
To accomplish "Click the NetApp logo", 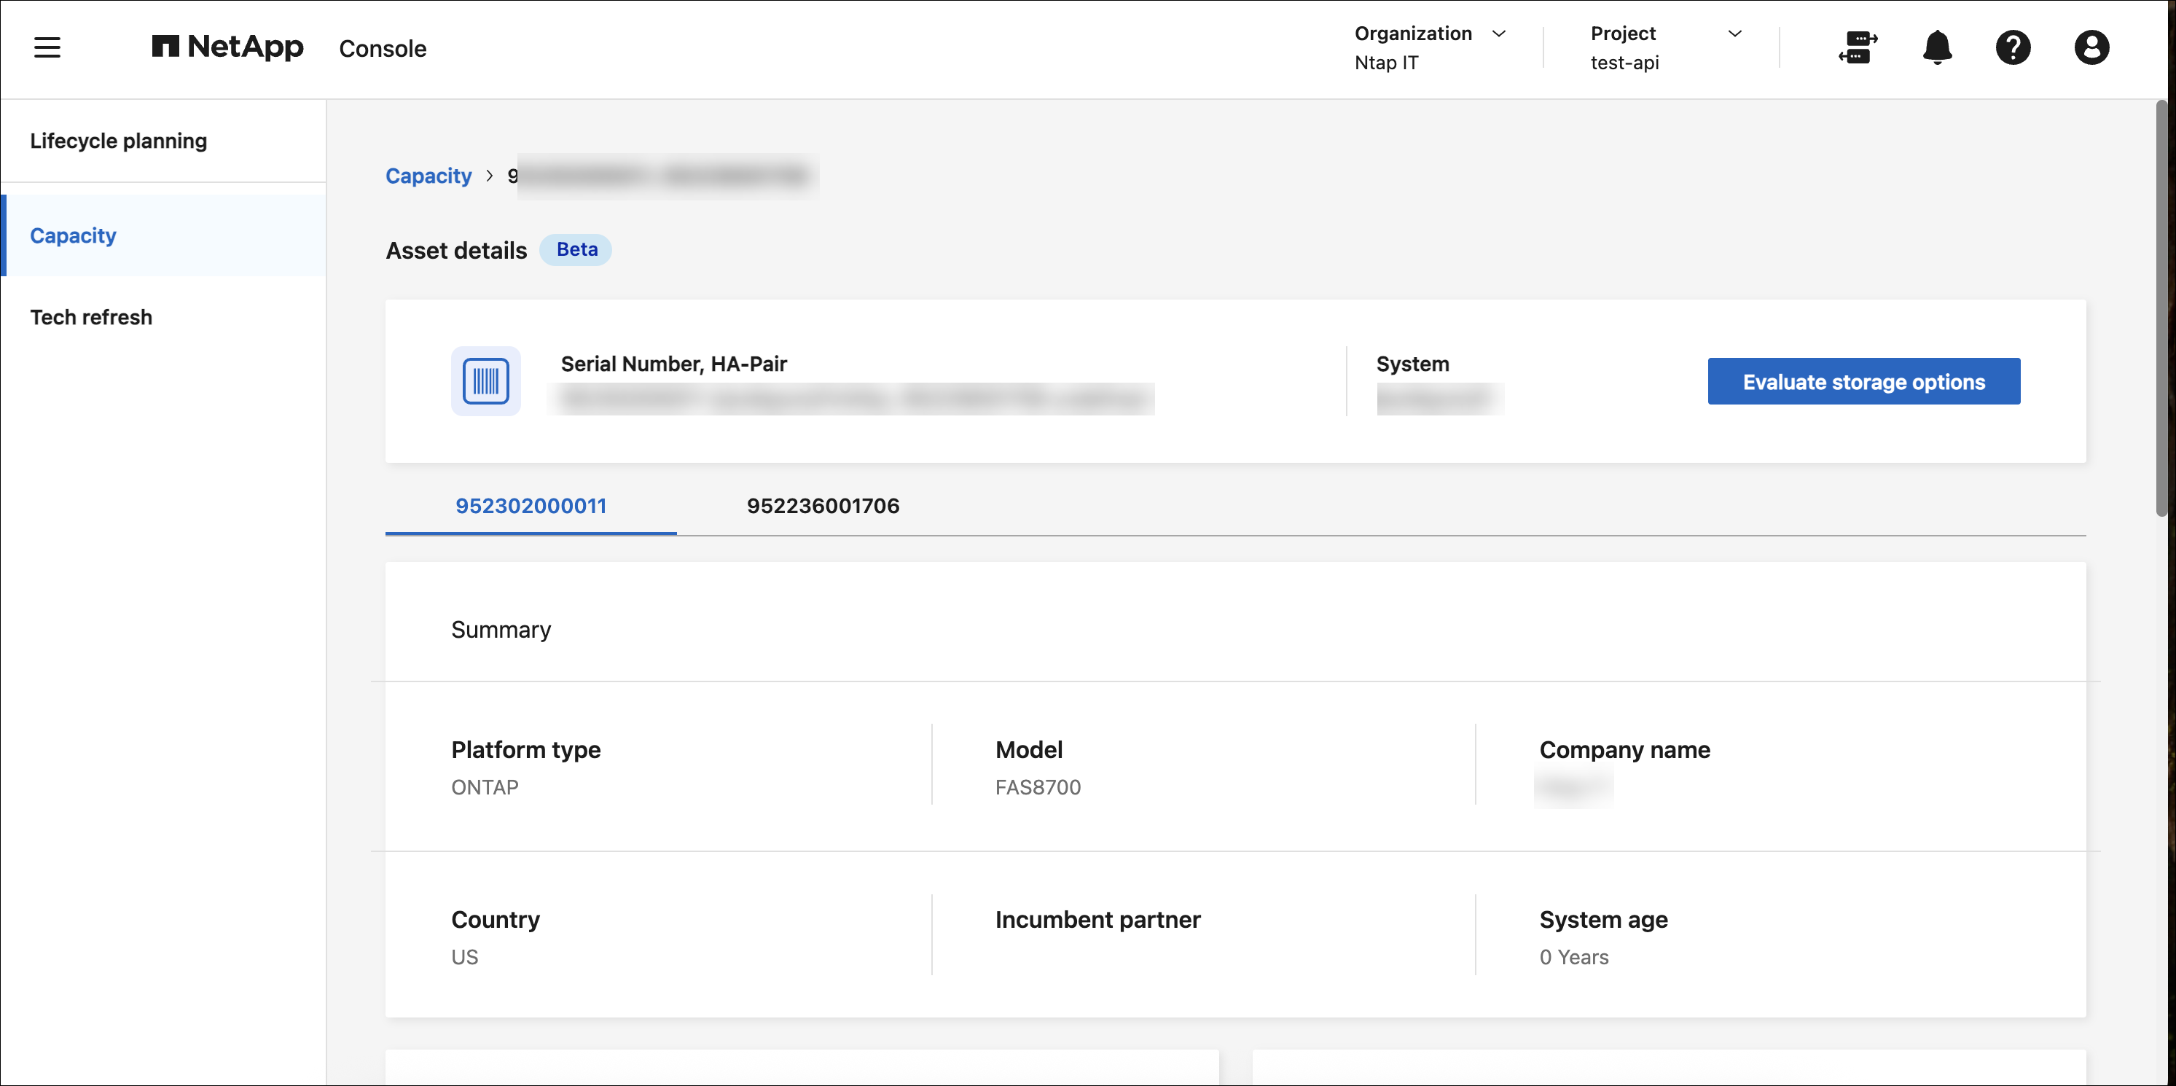I will pyautogui.click(x=227, y=47).
